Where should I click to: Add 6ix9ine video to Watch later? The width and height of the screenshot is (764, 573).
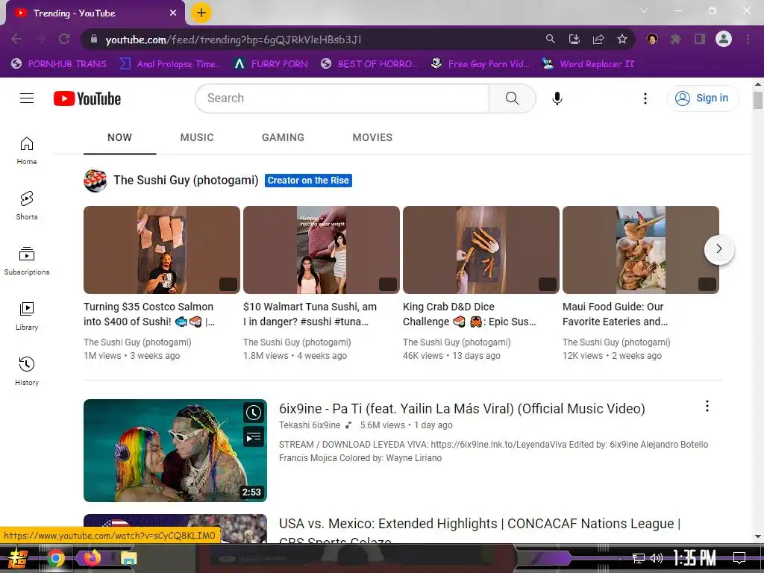click(254, 413)
